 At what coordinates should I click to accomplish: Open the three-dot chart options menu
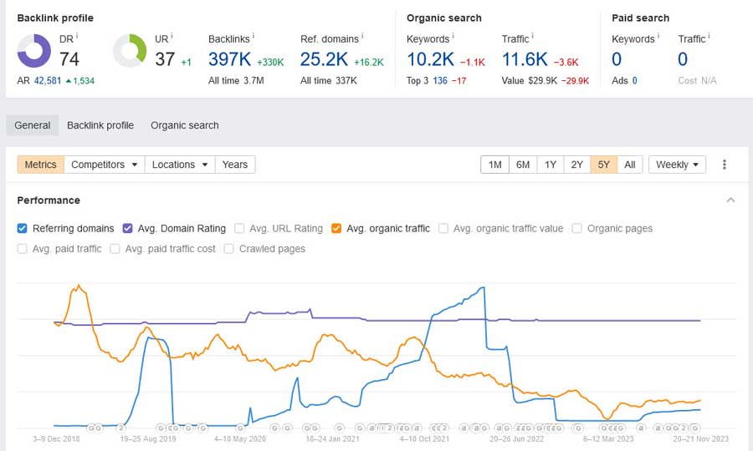point(724,165)
